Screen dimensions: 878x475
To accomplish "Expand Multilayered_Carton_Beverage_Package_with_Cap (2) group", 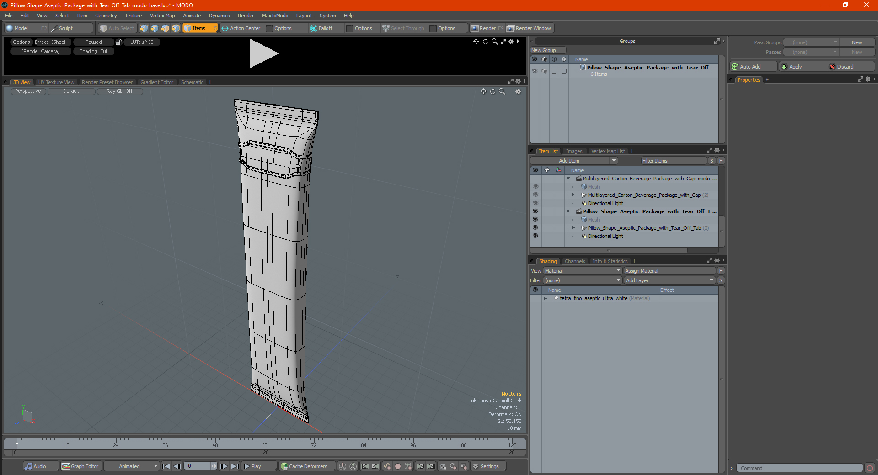I will point(573,195).
